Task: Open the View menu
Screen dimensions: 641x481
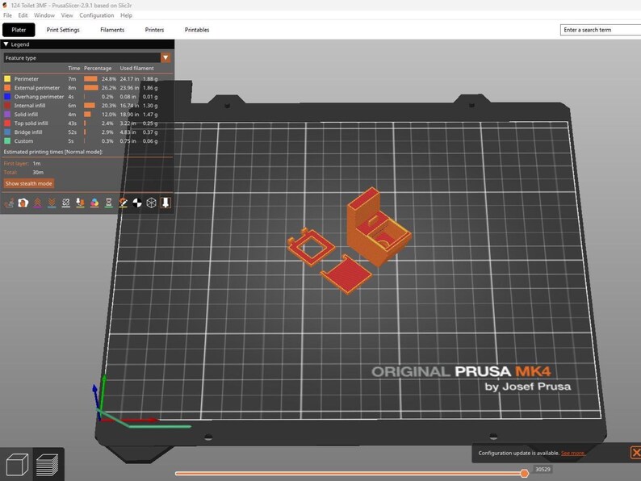Action: (67, 15)
